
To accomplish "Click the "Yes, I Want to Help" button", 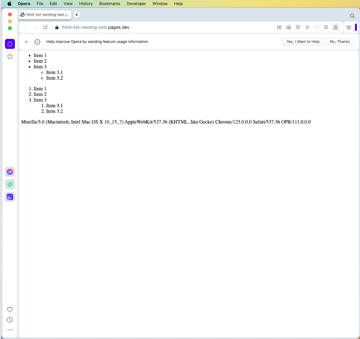I will click(x=303, y=42).
